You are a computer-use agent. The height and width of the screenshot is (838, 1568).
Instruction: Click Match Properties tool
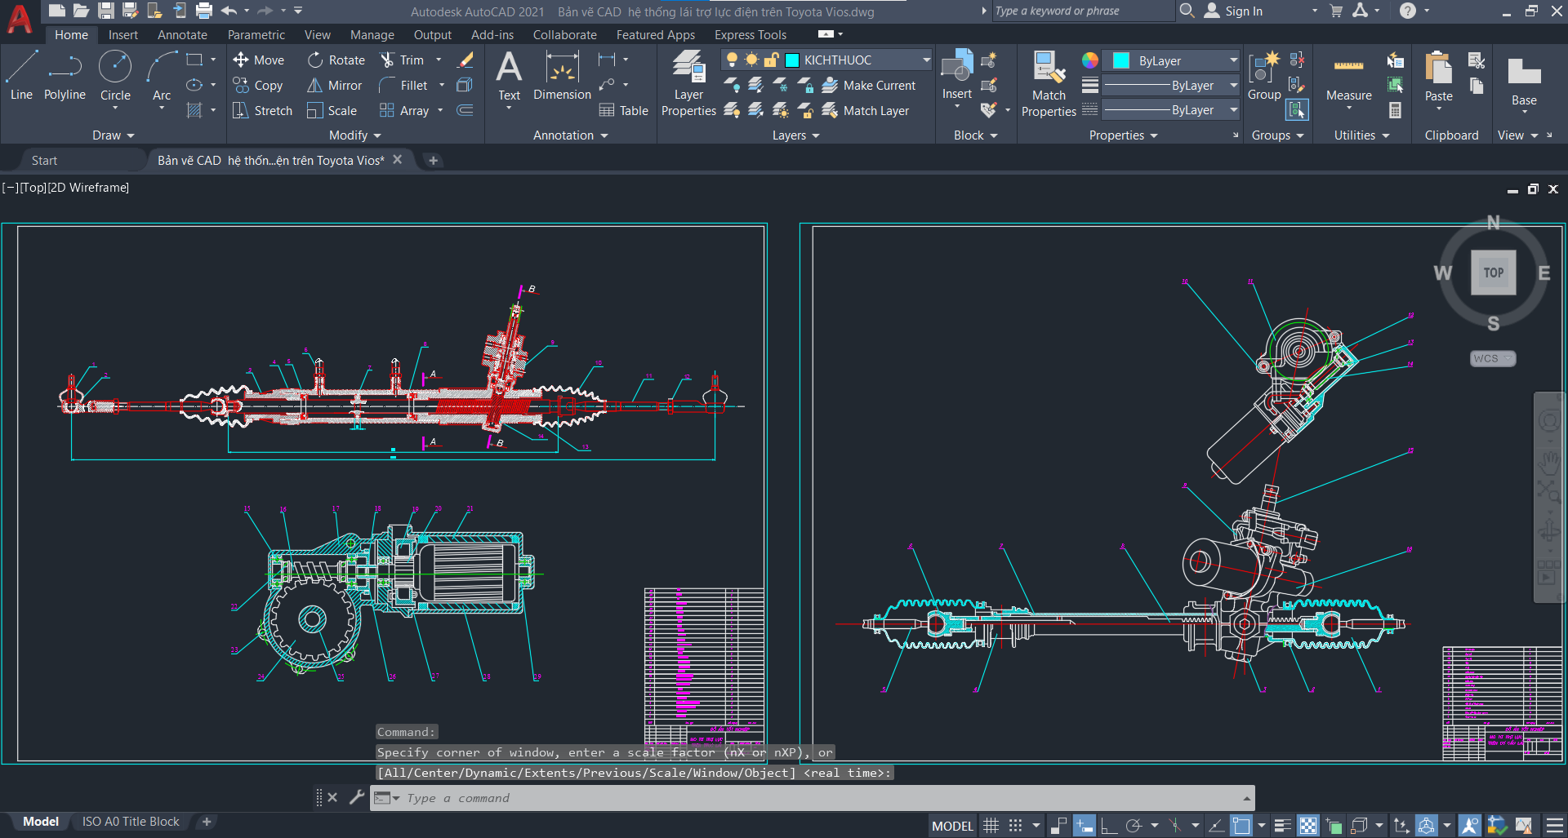[1049, 83]
